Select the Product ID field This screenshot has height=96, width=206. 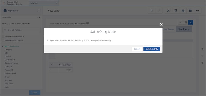click(x=9, y=70)
